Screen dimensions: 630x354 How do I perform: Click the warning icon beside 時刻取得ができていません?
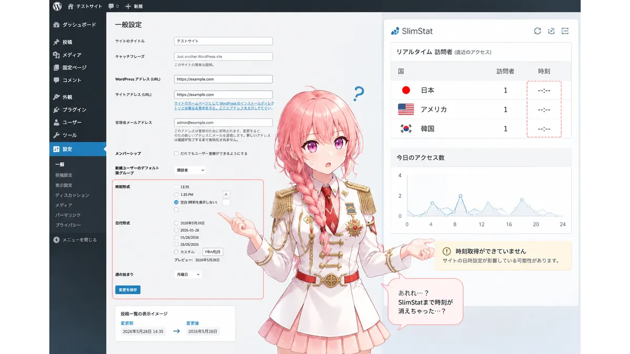[447, 251]
